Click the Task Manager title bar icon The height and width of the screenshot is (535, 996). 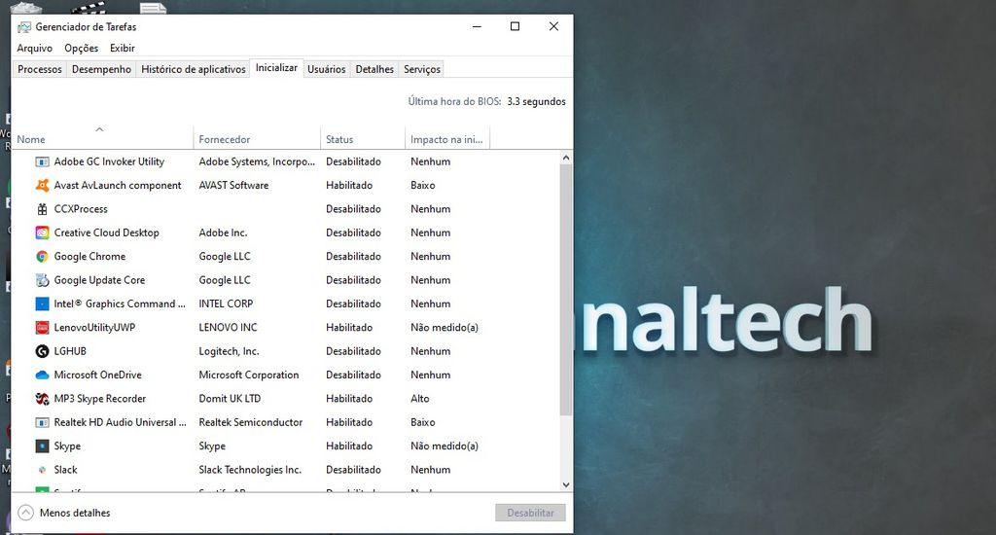tap(24, 27)
